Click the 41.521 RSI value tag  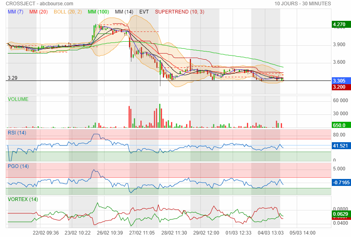tap(341, 146)
